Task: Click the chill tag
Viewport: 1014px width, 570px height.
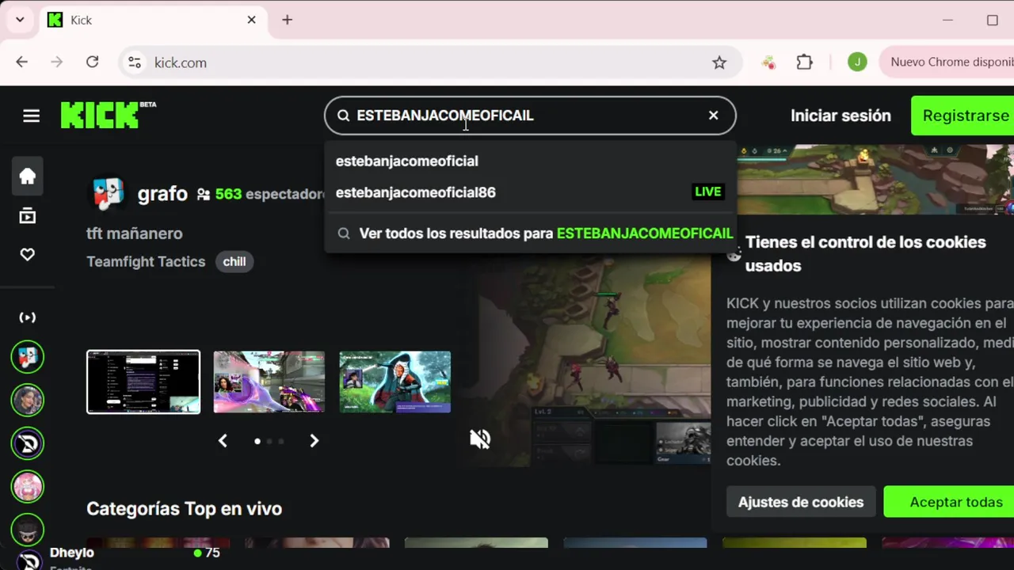Action: click(x=234, y=261)
